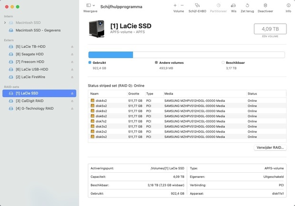Click the disk8s2 orange disk icon
295x206 pixels.
pyautogui.click(x=92, y=111)
